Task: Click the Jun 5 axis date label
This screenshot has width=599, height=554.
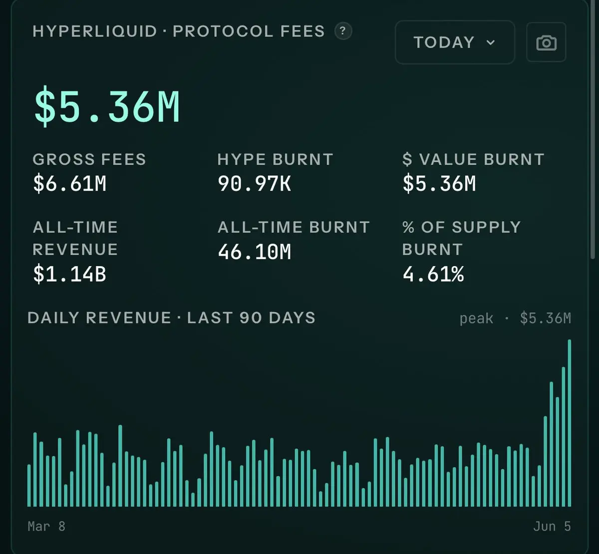Action: pyautogui.click(x=552, y=526)
